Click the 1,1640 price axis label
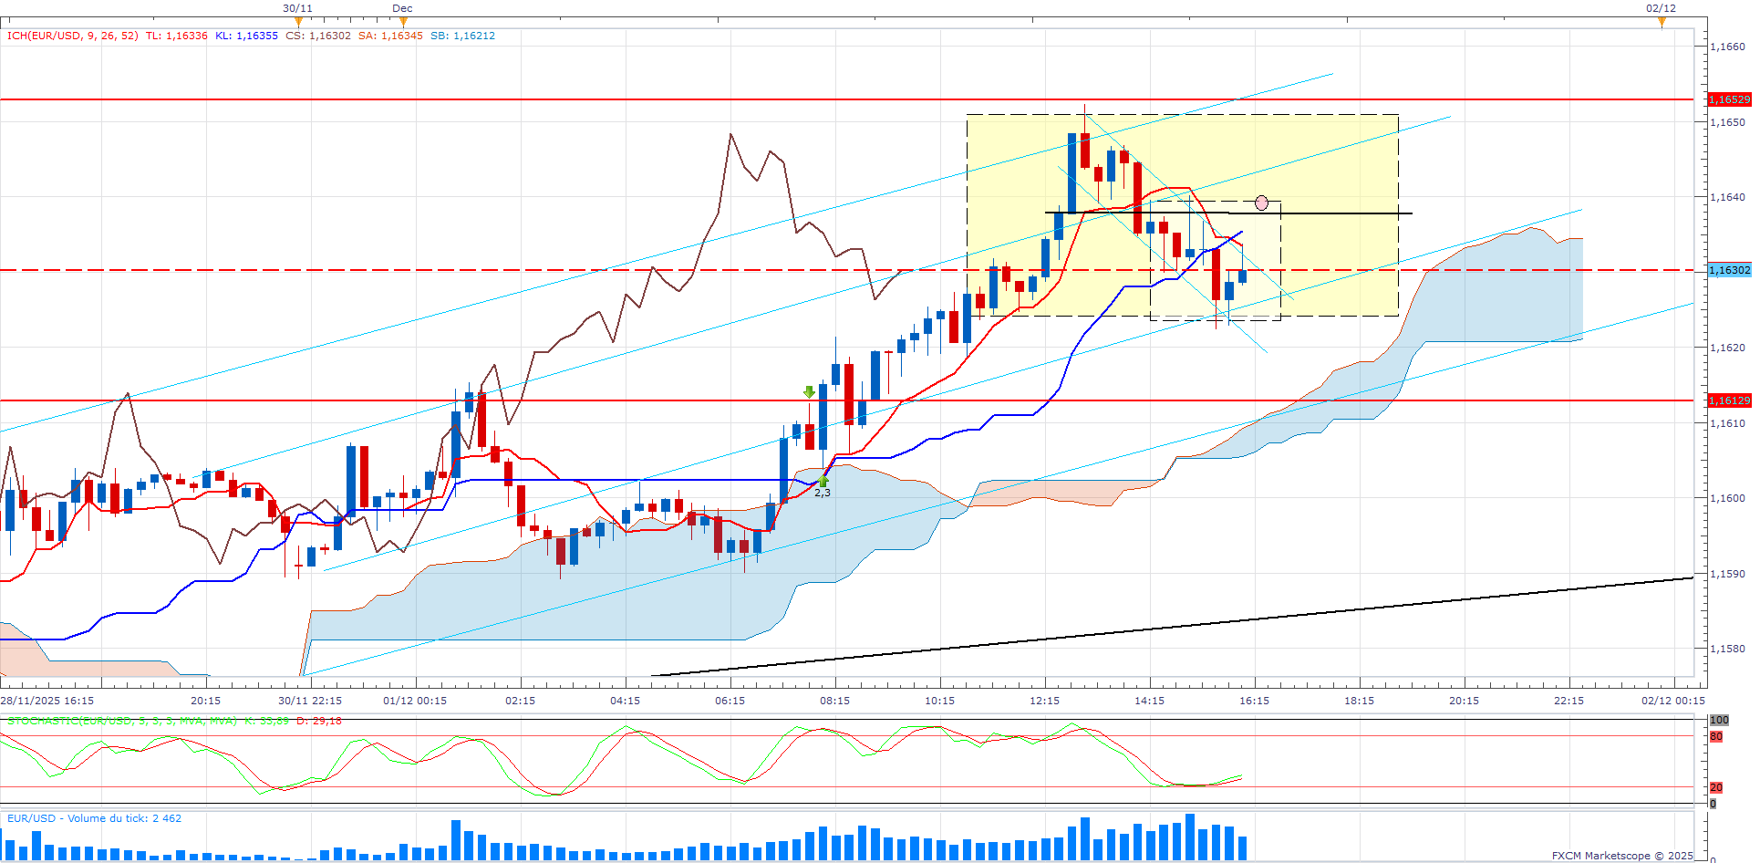The width and height of the screenshot is (1760, 863). [1727, 197]
